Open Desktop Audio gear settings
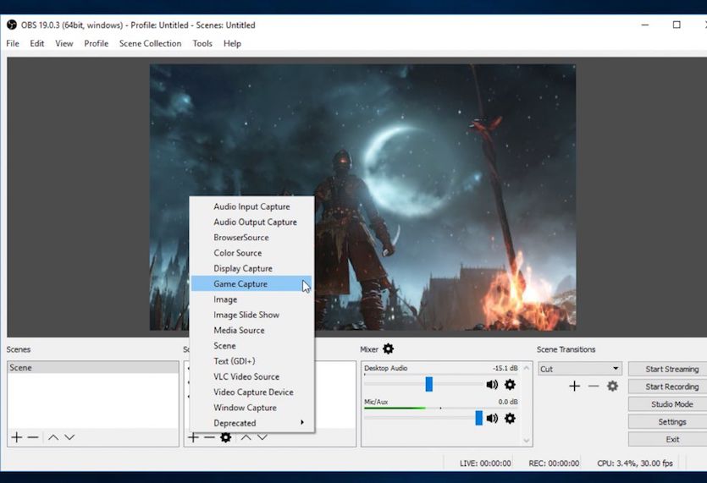The height and width of the screenshot is (483, 707). (x=510, y=385)
